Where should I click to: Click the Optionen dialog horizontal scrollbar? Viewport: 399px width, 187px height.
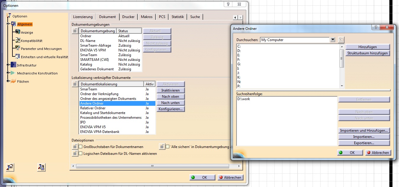[152, 166]
